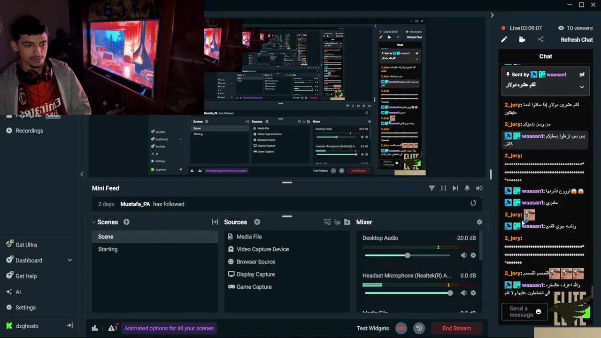Adjust Headset Microphone volume slider
This screenshot has width=601, height=338.
point(408,293)
